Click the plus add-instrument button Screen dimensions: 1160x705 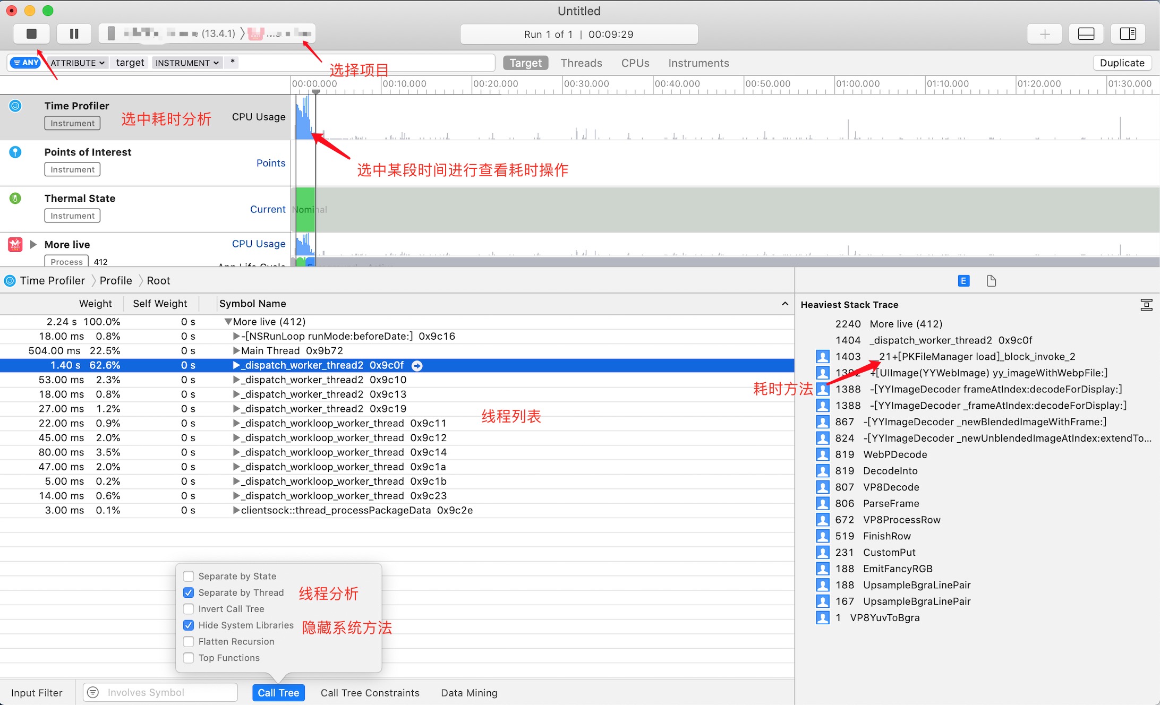[1044, 34]
